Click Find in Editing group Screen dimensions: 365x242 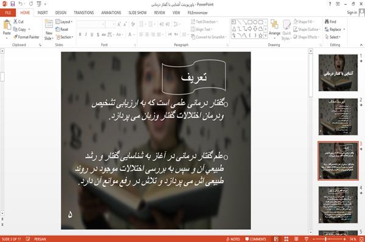coord(330,22)
